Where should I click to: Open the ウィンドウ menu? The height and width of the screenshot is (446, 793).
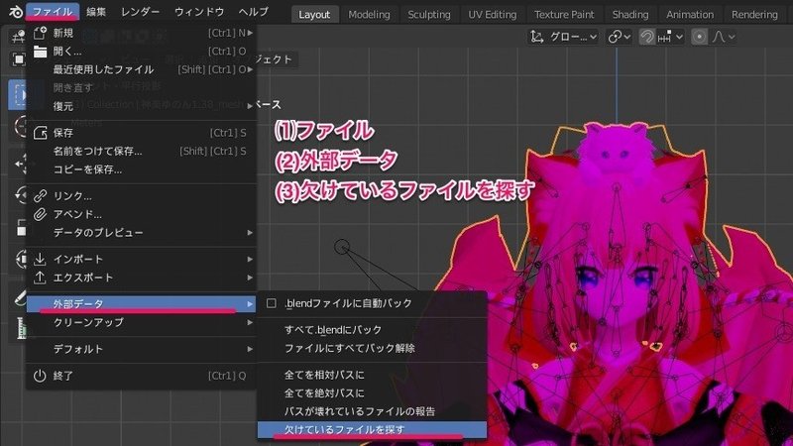click(x=199, y=12)
